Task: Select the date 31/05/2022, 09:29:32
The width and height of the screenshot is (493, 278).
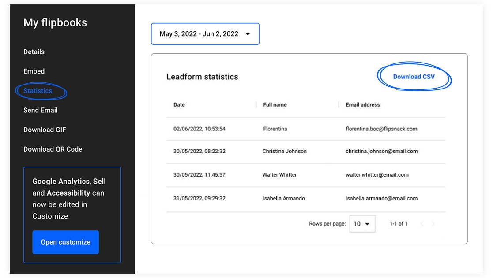Action: 199,198
